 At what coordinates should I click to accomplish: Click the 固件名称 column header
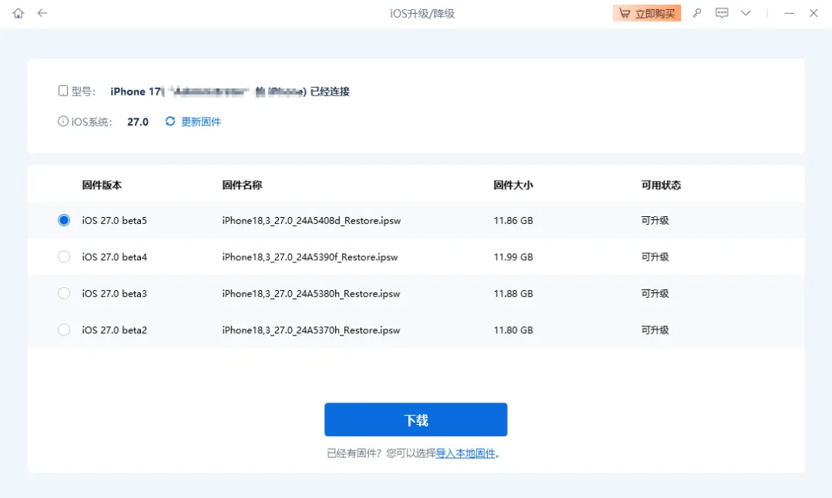[242, 185]
